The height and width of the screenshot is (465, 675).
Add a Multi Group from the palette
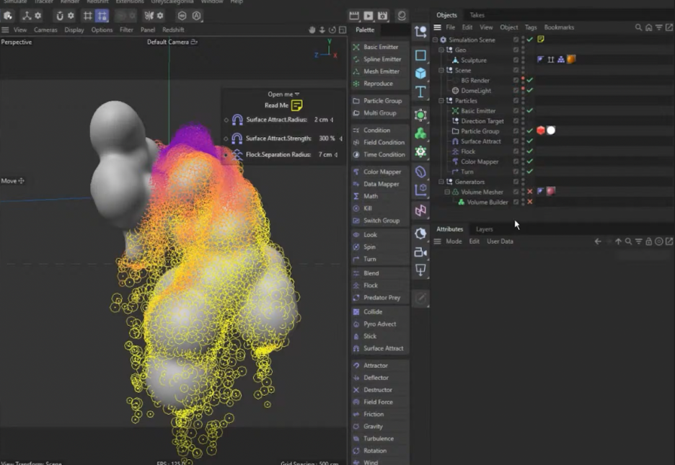(x=379, y=112)
